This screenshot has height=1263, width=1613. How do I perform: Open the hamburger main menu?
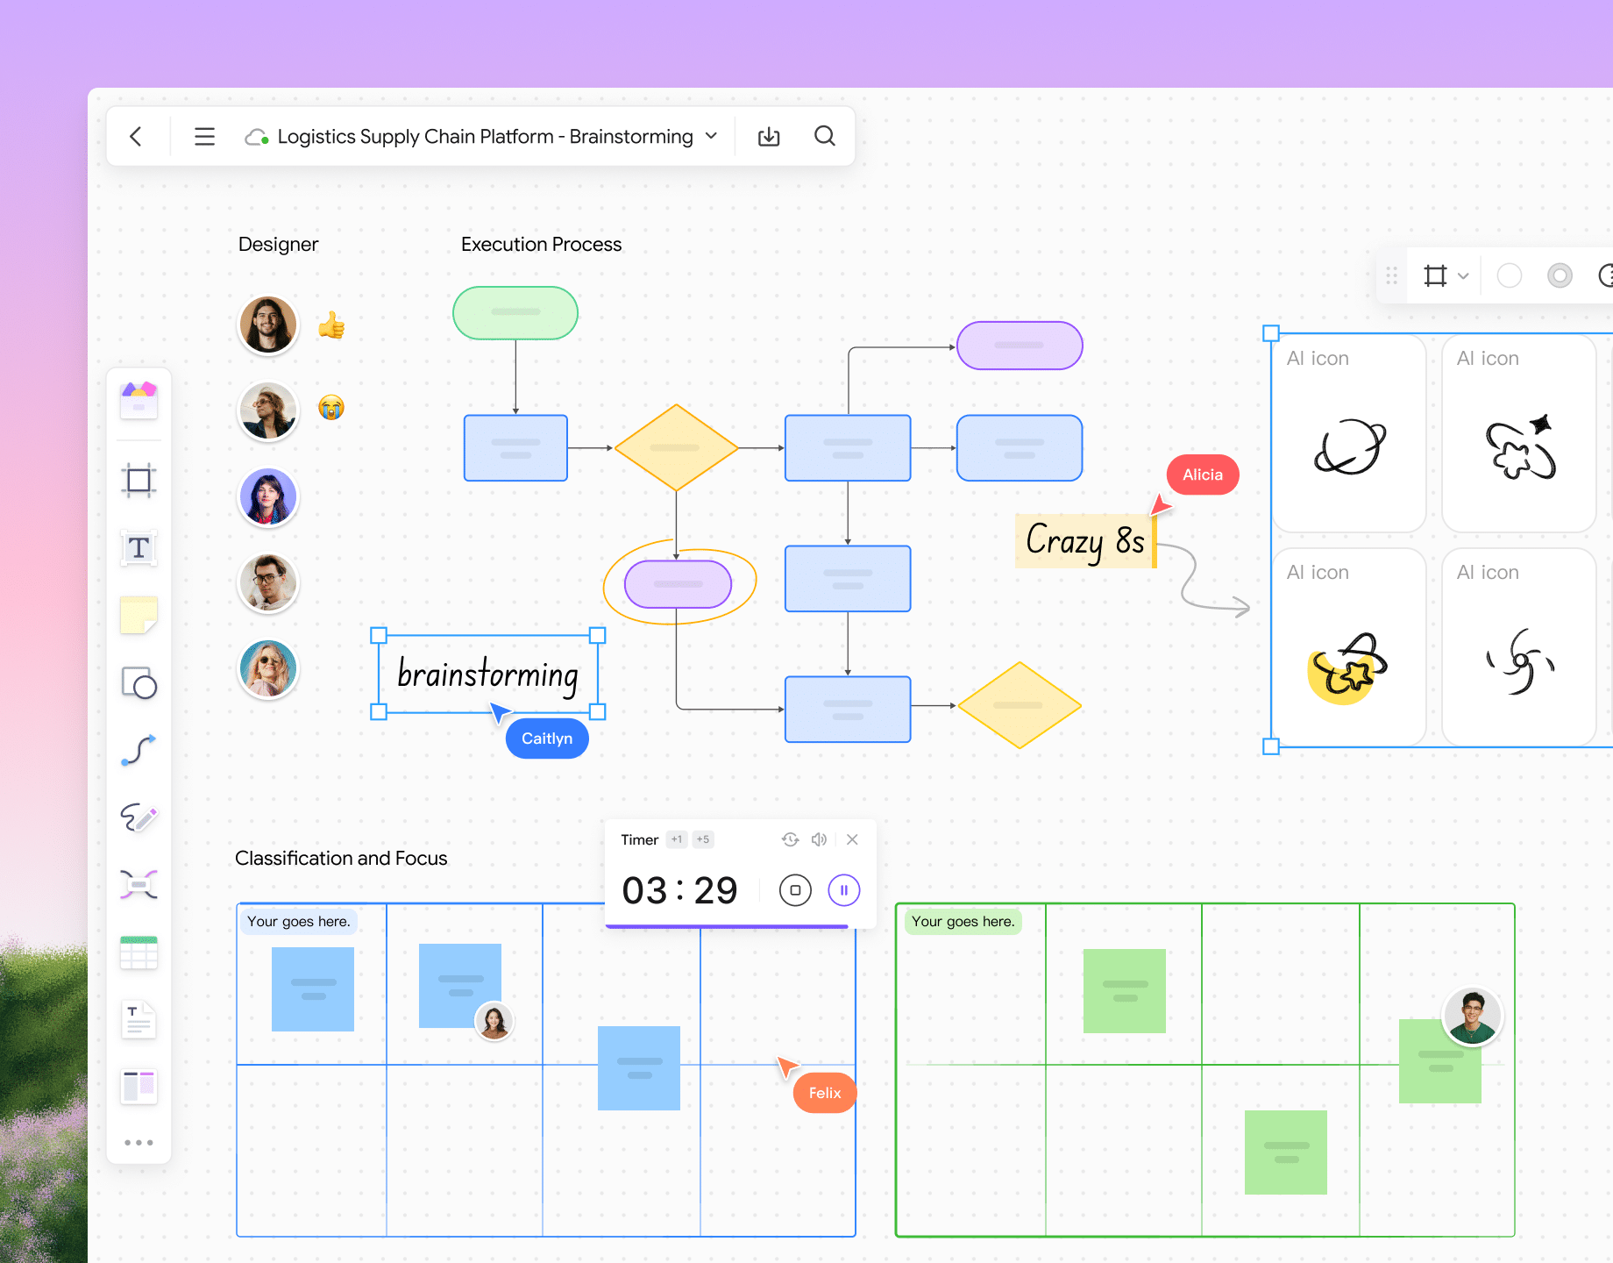(204, 137)
